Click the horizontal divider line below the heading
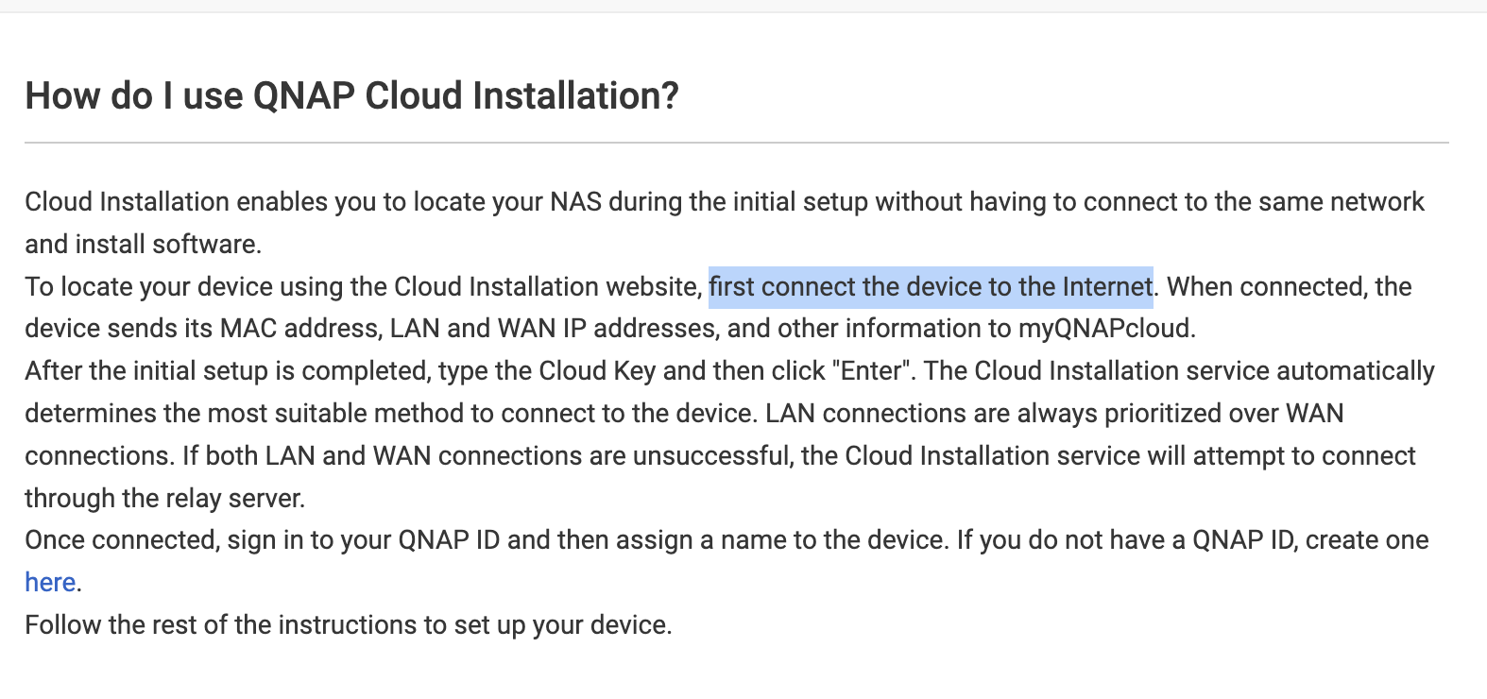 (737, 143)
